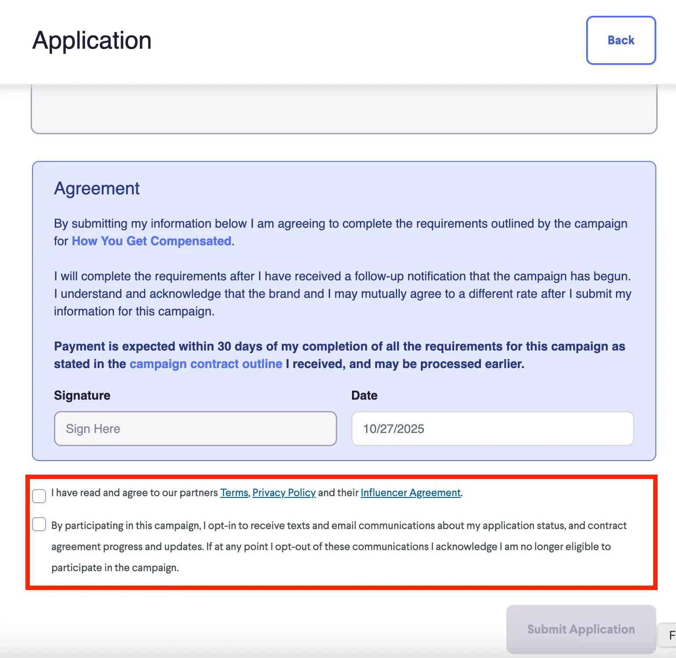
Task: Click inside the empty box above the Agreement section
Action: (x=344, y=107)
